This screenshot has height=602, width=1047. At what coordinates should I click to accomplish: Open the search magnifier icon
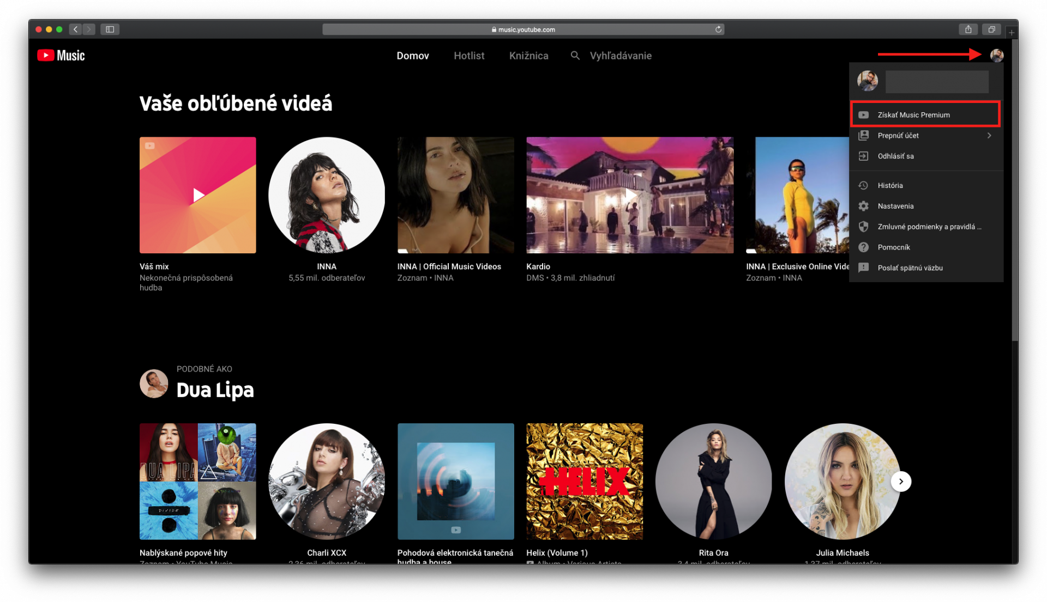pos(575,56)
